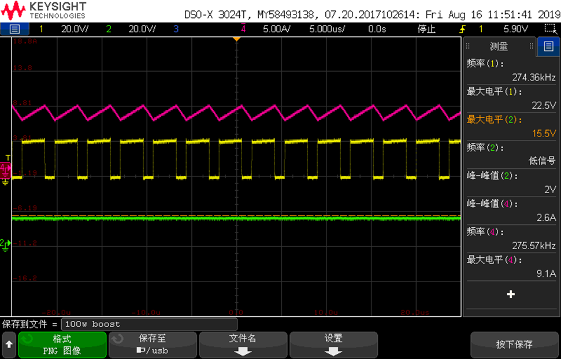Select the channel 4 ground level marker
The width and height of the screenshot is (561, 359).
click(x=5, y=171)
